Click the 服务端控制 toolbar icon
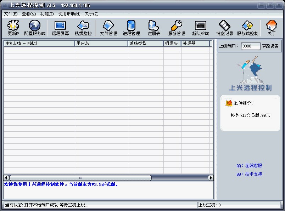This screenshot has height=211, width=285. pos(247,28)
